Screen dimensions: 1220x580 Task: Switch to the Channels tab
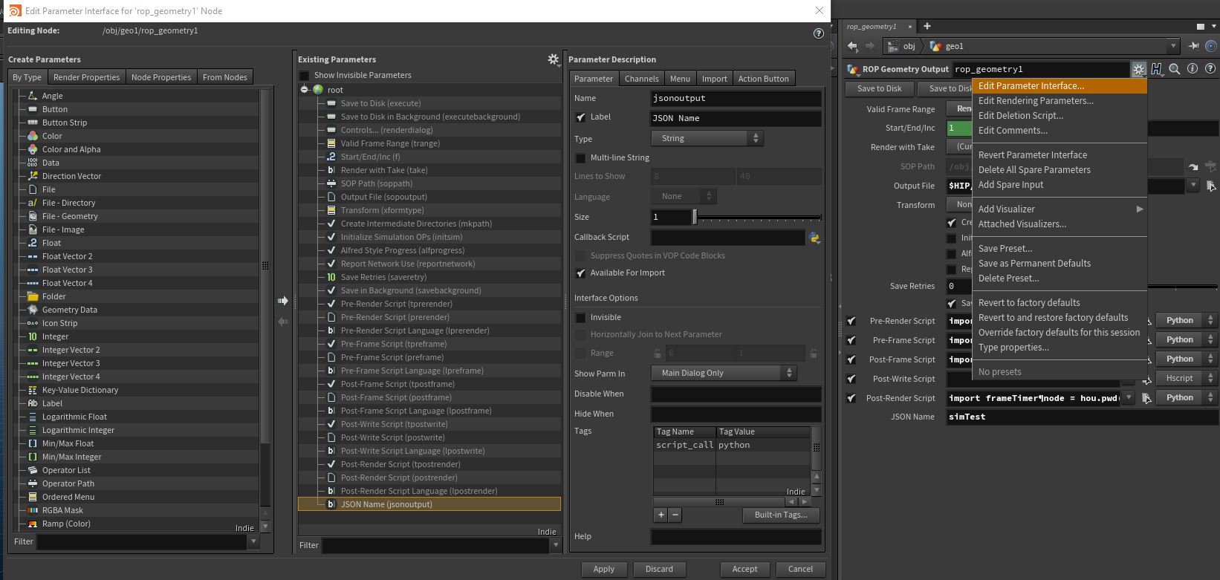point(641,79)
